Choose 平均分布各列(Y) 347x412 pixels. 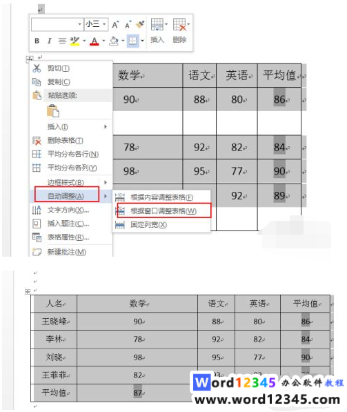tap(72, 168)
